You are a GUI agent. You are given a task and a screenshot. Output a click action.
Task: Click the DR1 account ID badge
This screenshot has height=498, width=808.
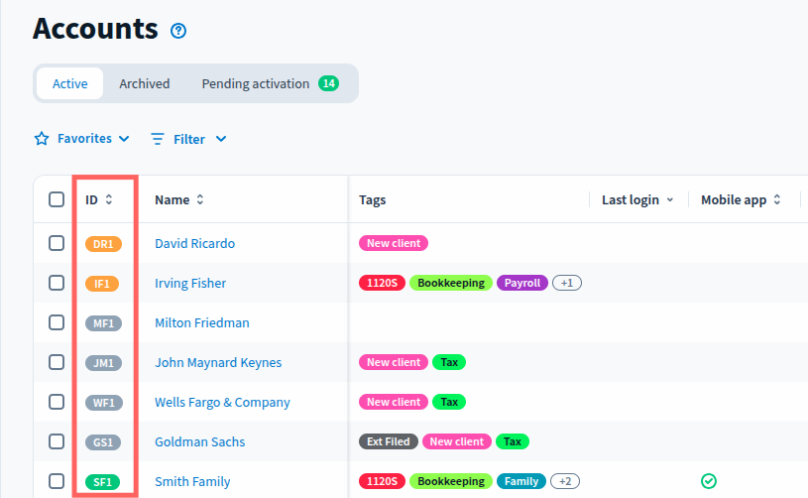(102, 244)
